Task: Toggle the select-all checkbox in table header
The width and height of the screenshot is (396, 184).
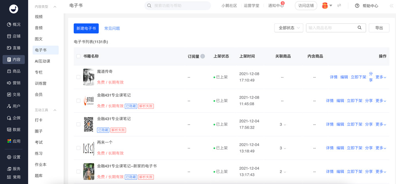Action: pyautogui.click(x=78, y=56)
